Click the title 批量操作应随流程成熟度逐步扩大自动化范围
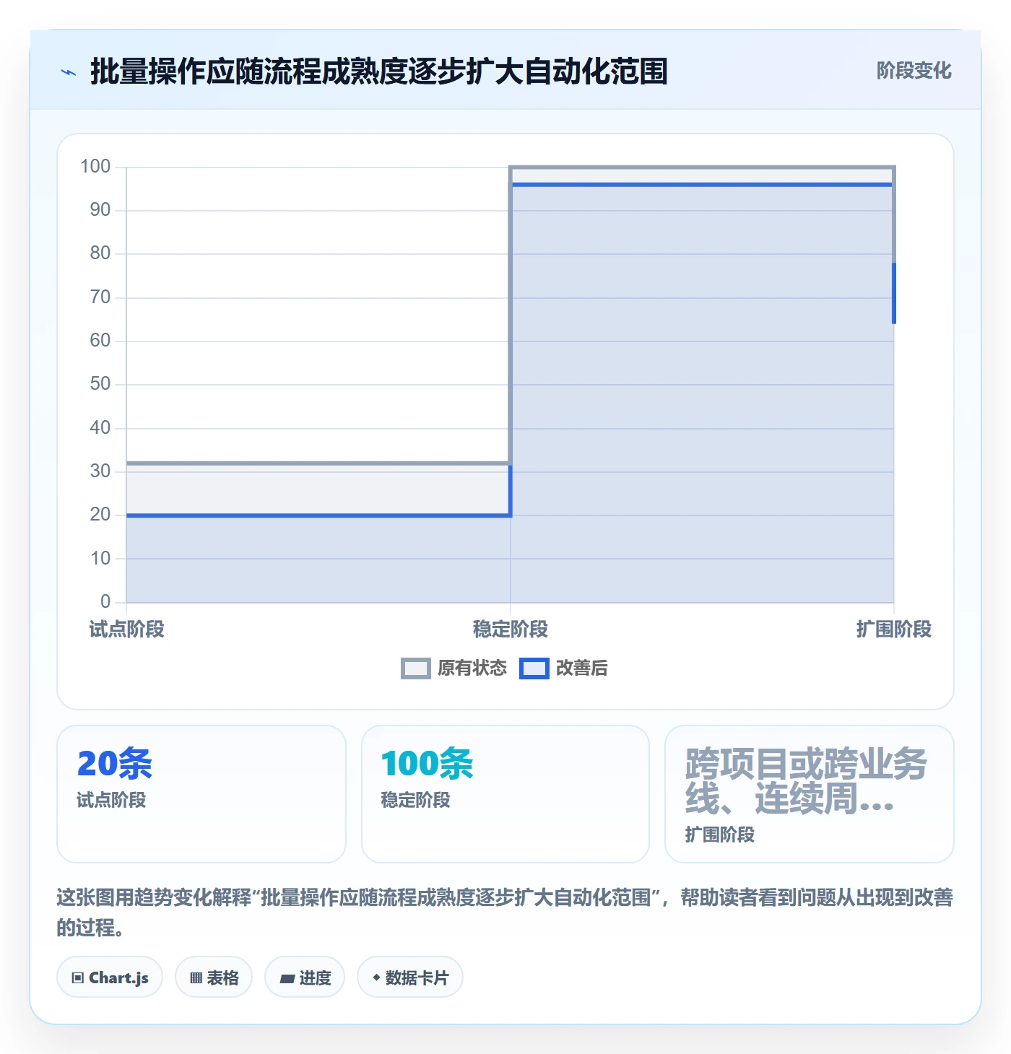This screenshot has width=1011, height=1054. click(378, 71)
